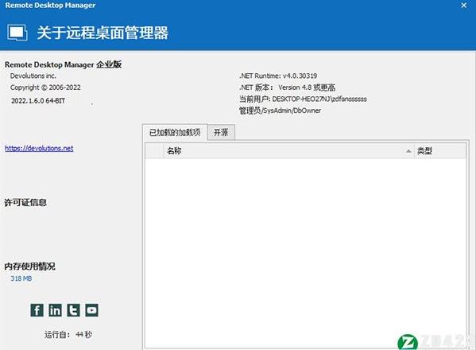The image size is (476, 350).
Task: Click the remote desktop monitor logo icon
Action: 17,32
